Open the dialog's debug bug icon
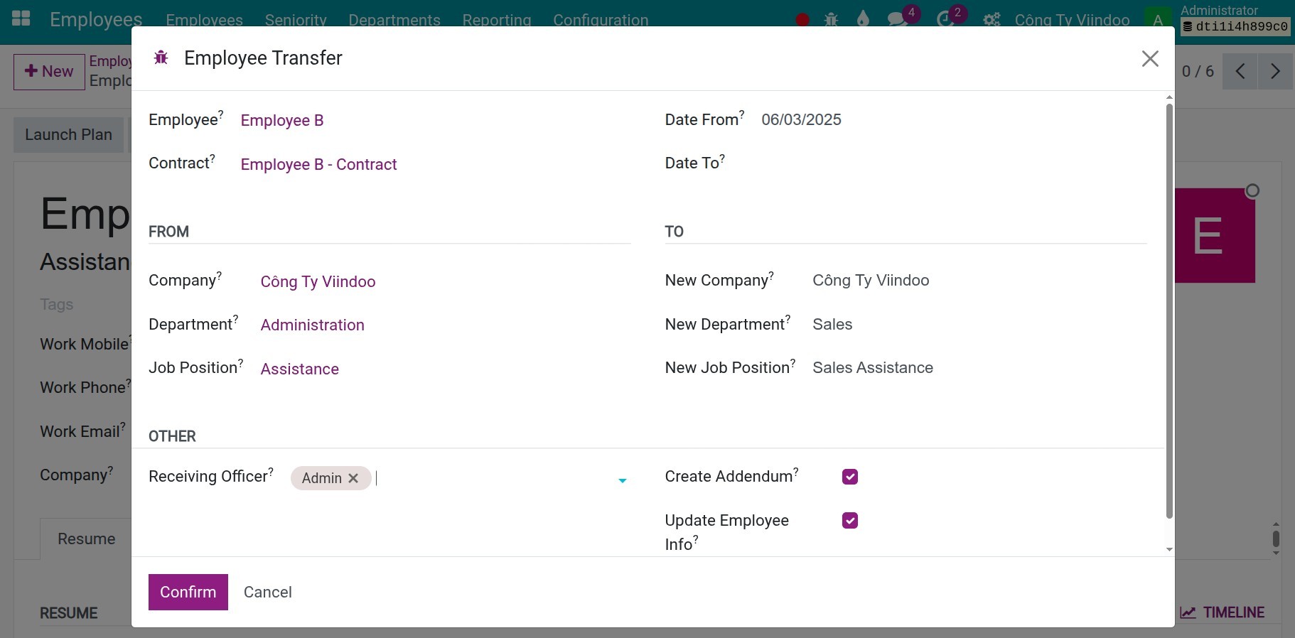This screenshot has width=1295, height=638. 161,58
